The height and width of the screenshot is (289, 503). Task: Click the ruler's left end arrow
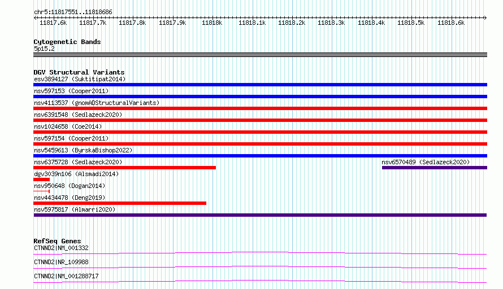(x=35, y=17)
